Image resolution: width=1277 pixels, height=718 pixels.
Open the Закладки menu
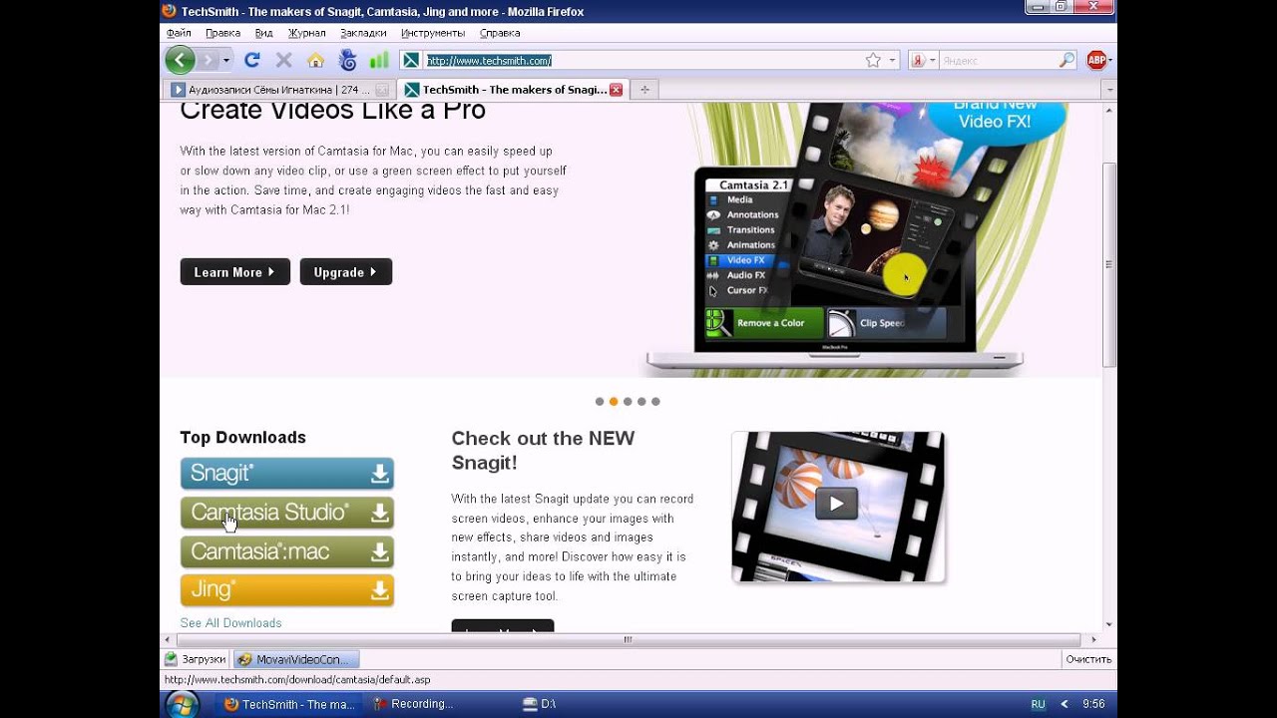coord(361,33)
